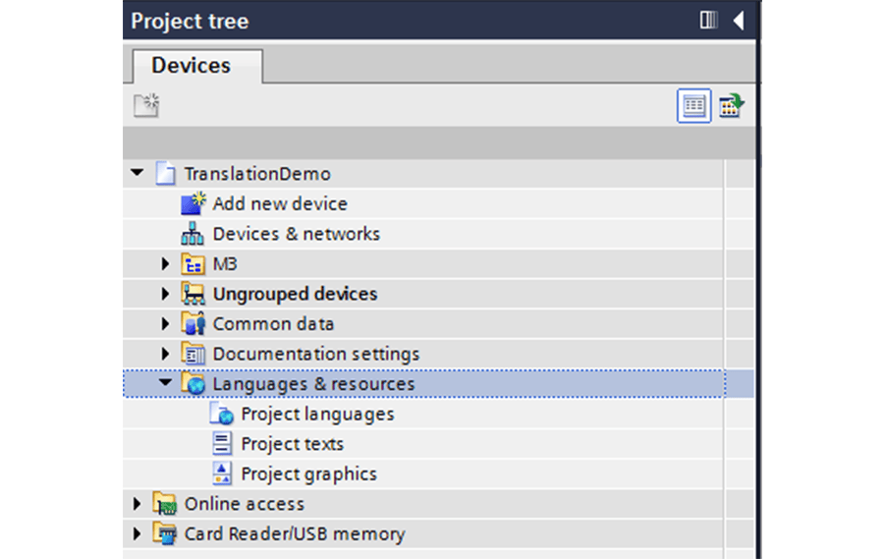Expand the Ungrouped devices node
Image resolution: width=884 pixels, height=559 pixels.
(165, 294)
